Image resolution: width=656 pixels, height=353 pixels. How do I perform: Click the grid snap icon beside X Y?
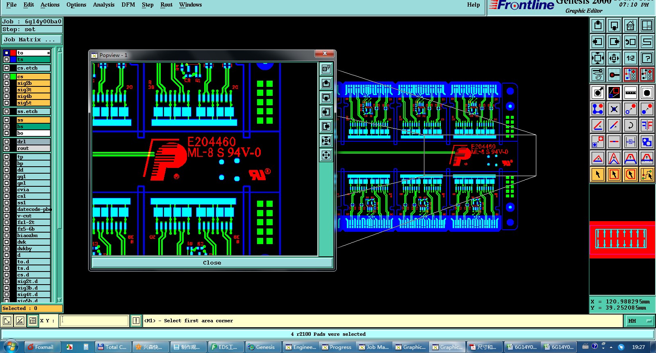(x=33, y=321)
